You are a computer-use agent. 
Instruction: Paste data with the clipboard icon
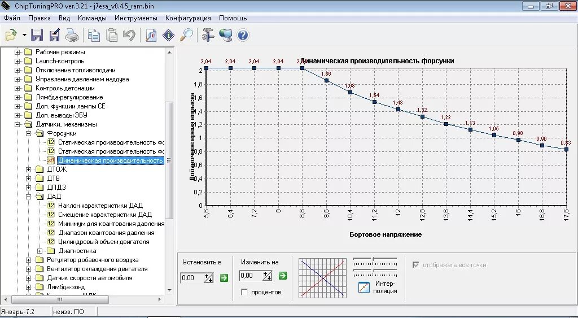point(112,36)
